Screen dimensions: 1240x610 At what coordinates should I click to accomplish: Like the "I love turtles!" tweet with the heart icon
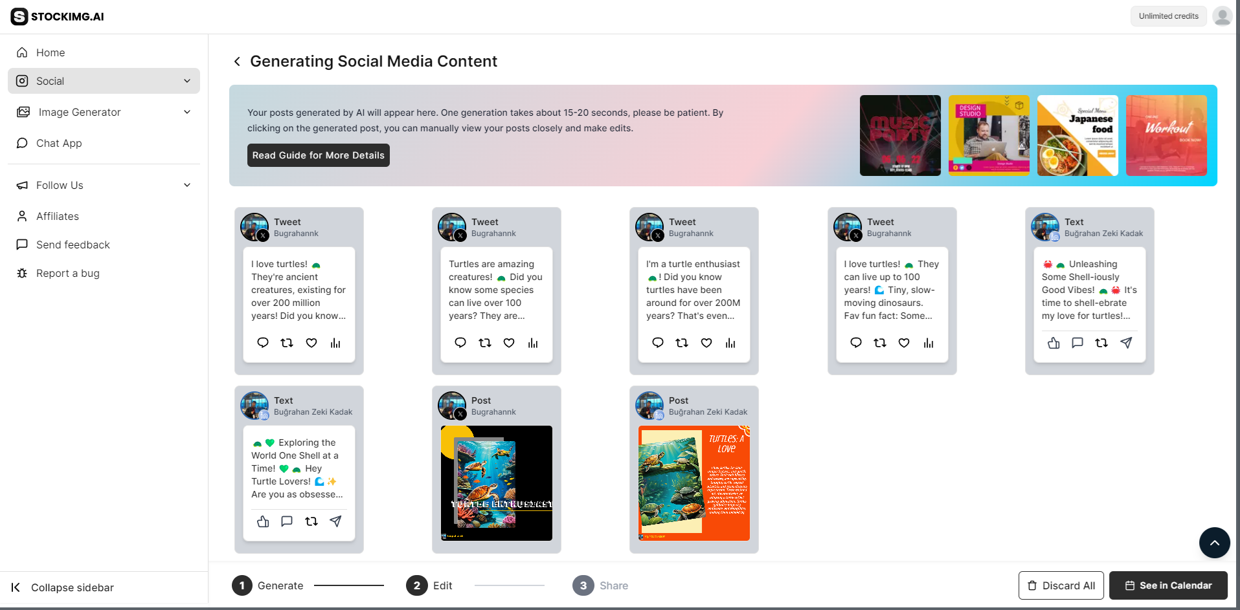pyautogui.click(x=311, y=343)
